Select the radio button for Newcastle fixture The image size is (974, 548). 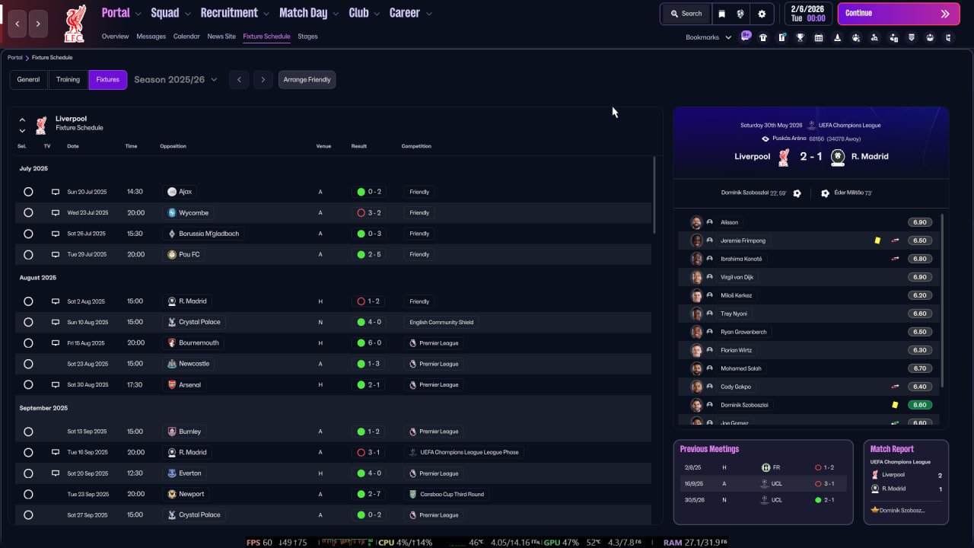[28, 364]
